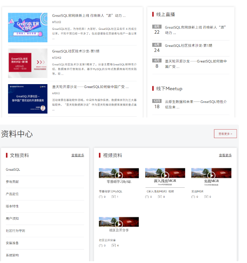Click comment icon under 零基础学习MySQL
This screenshot has height=263, width=247.
click(x=101, y=197)
